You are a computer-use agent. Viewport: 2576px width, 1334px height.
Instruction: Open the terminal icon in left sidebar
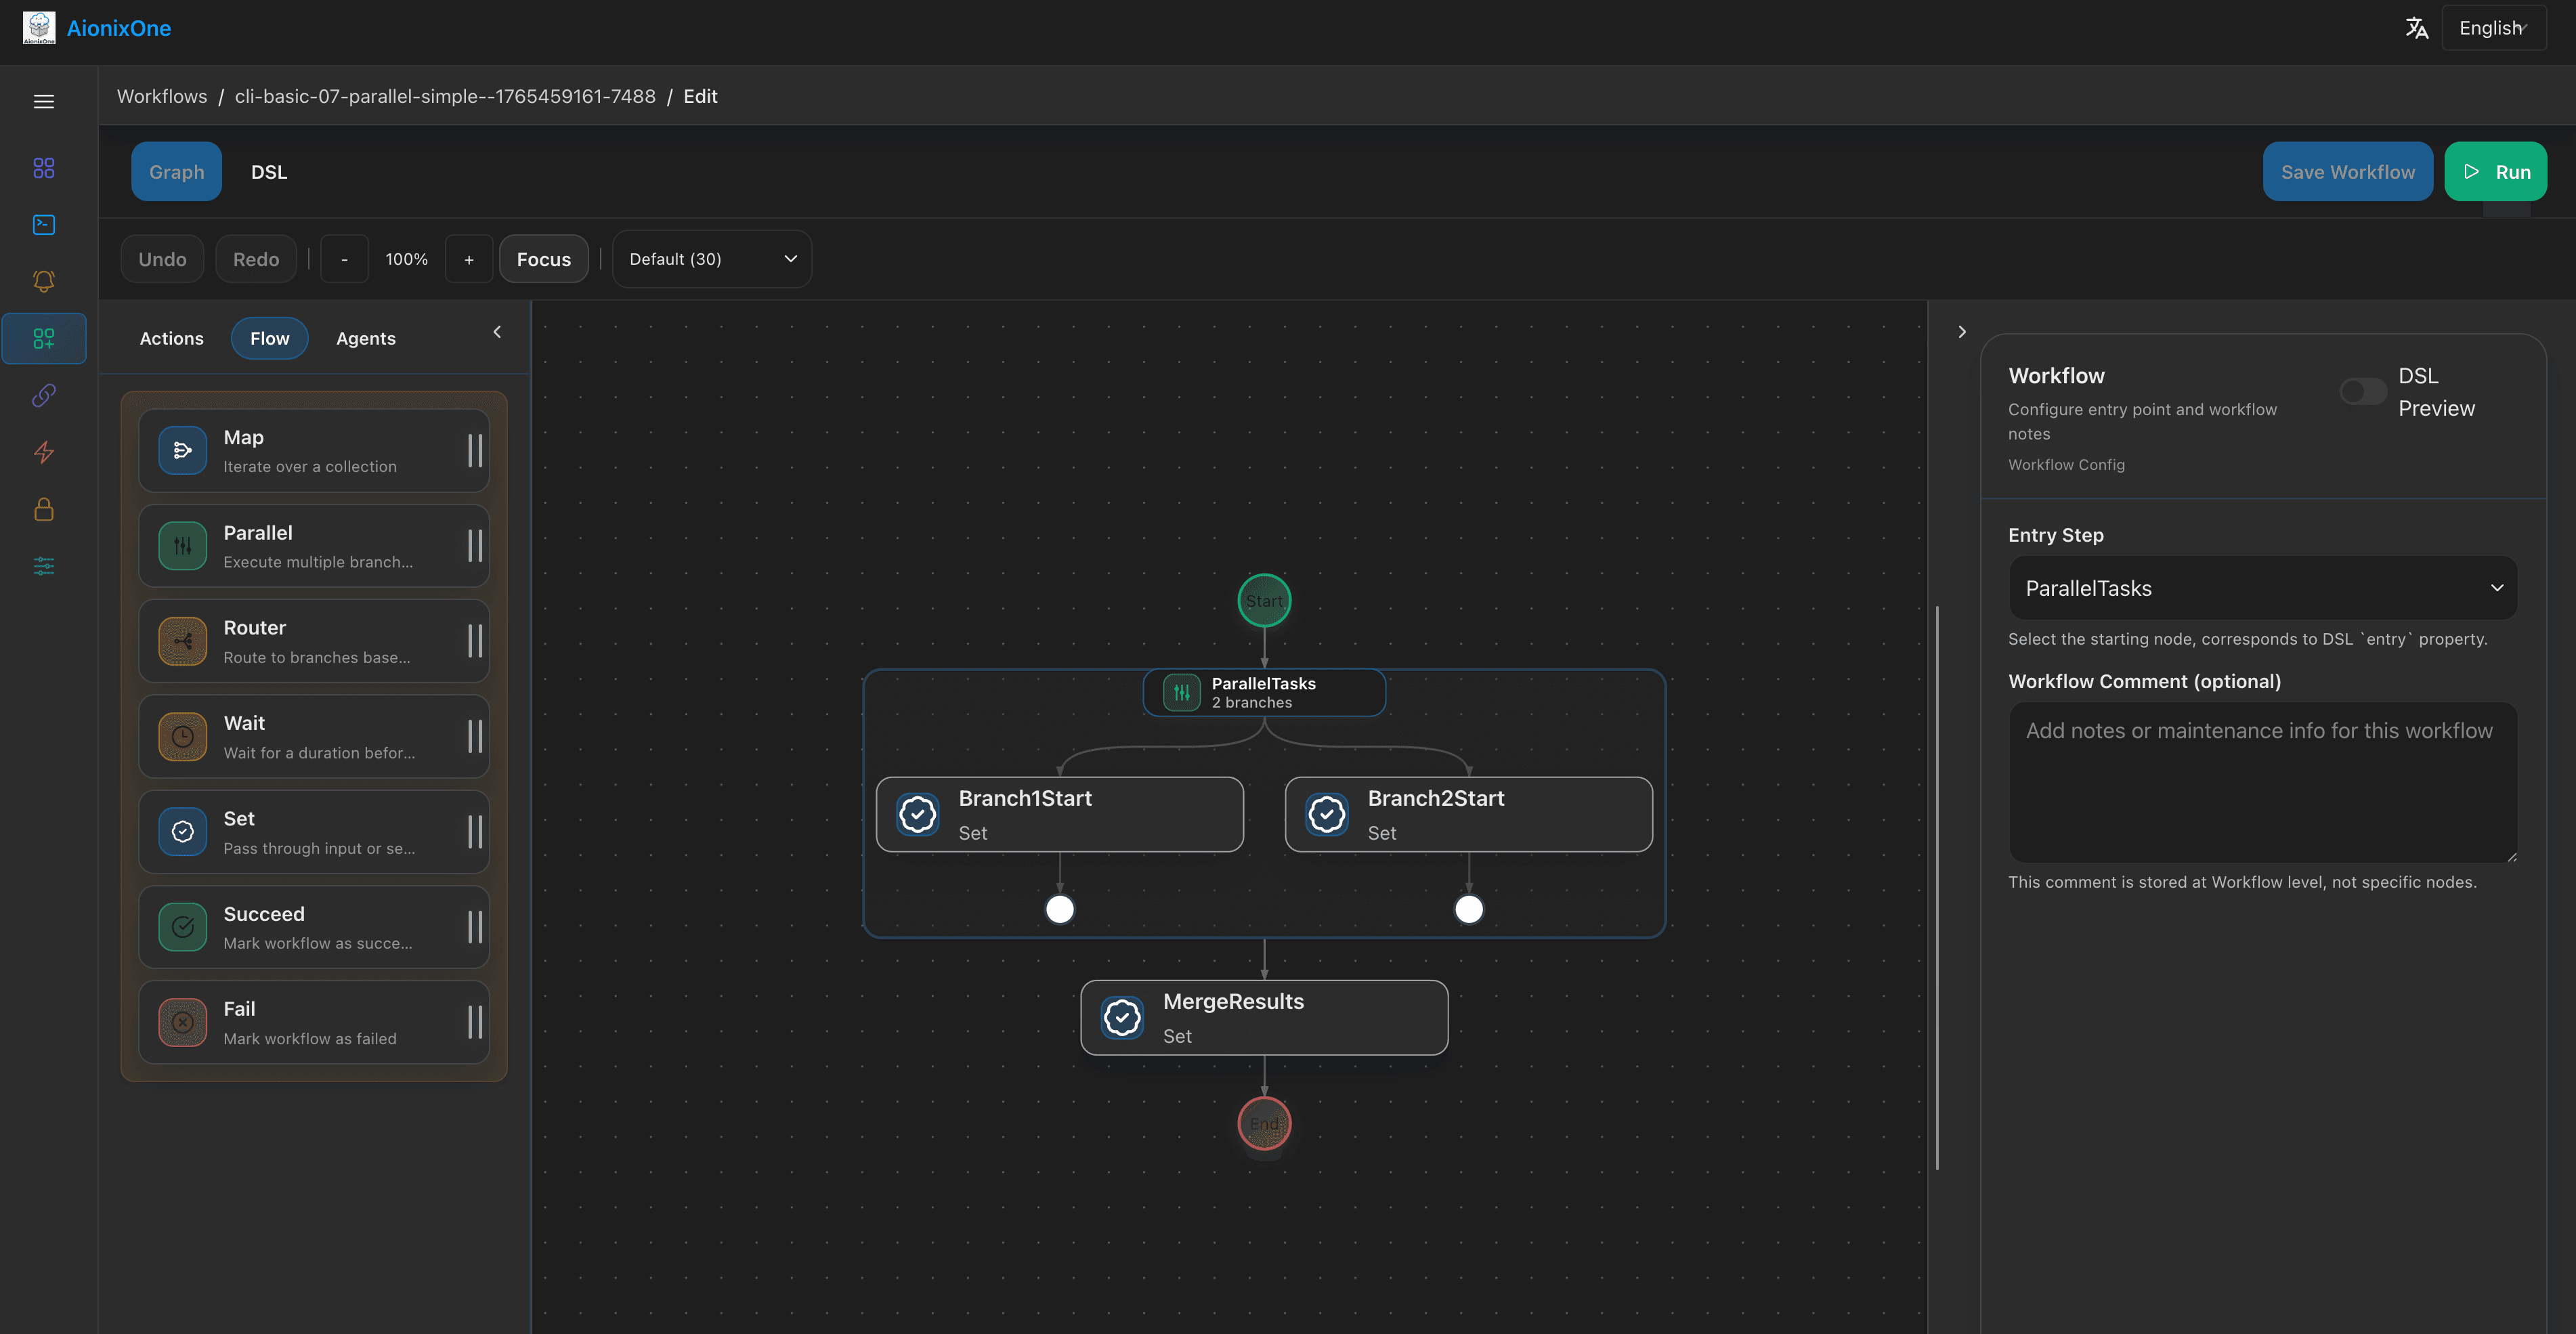pos(43,225)
